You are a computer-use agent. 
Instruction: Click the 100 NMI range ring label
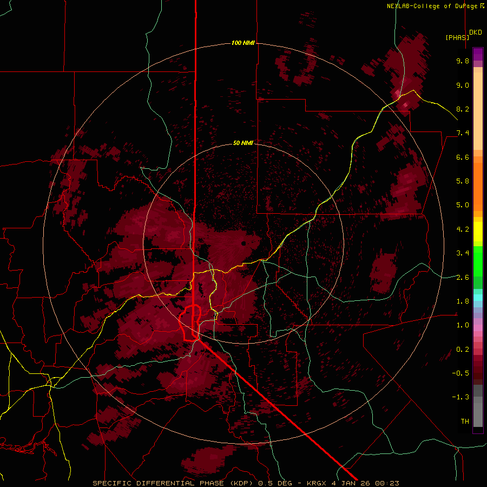pos(243,43)
